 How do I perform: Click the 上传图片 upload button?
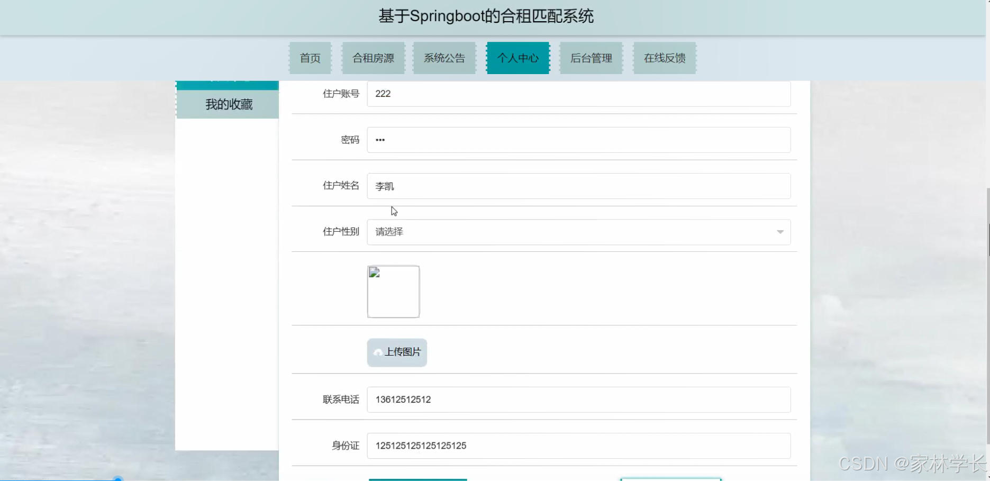397,352
